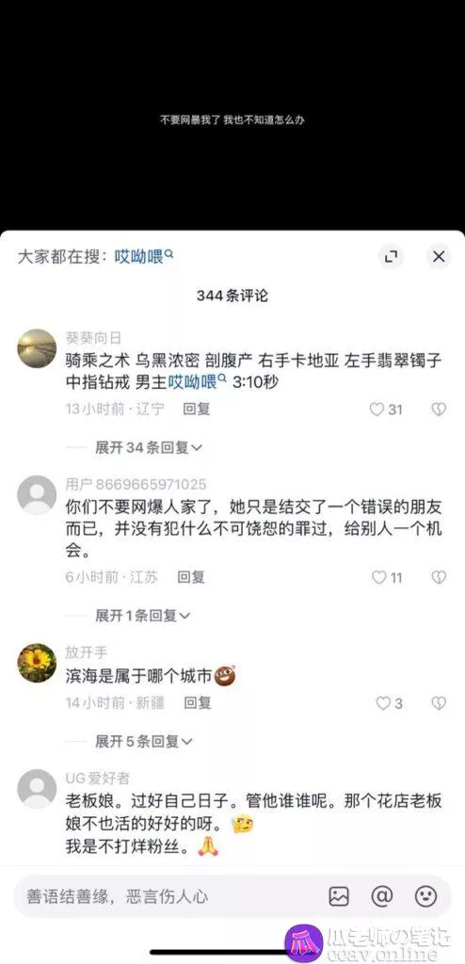Viewport: 465px width, 964px height.
Task: Dislike the comment by 用户8669665971025
Action: click(439, 577)
